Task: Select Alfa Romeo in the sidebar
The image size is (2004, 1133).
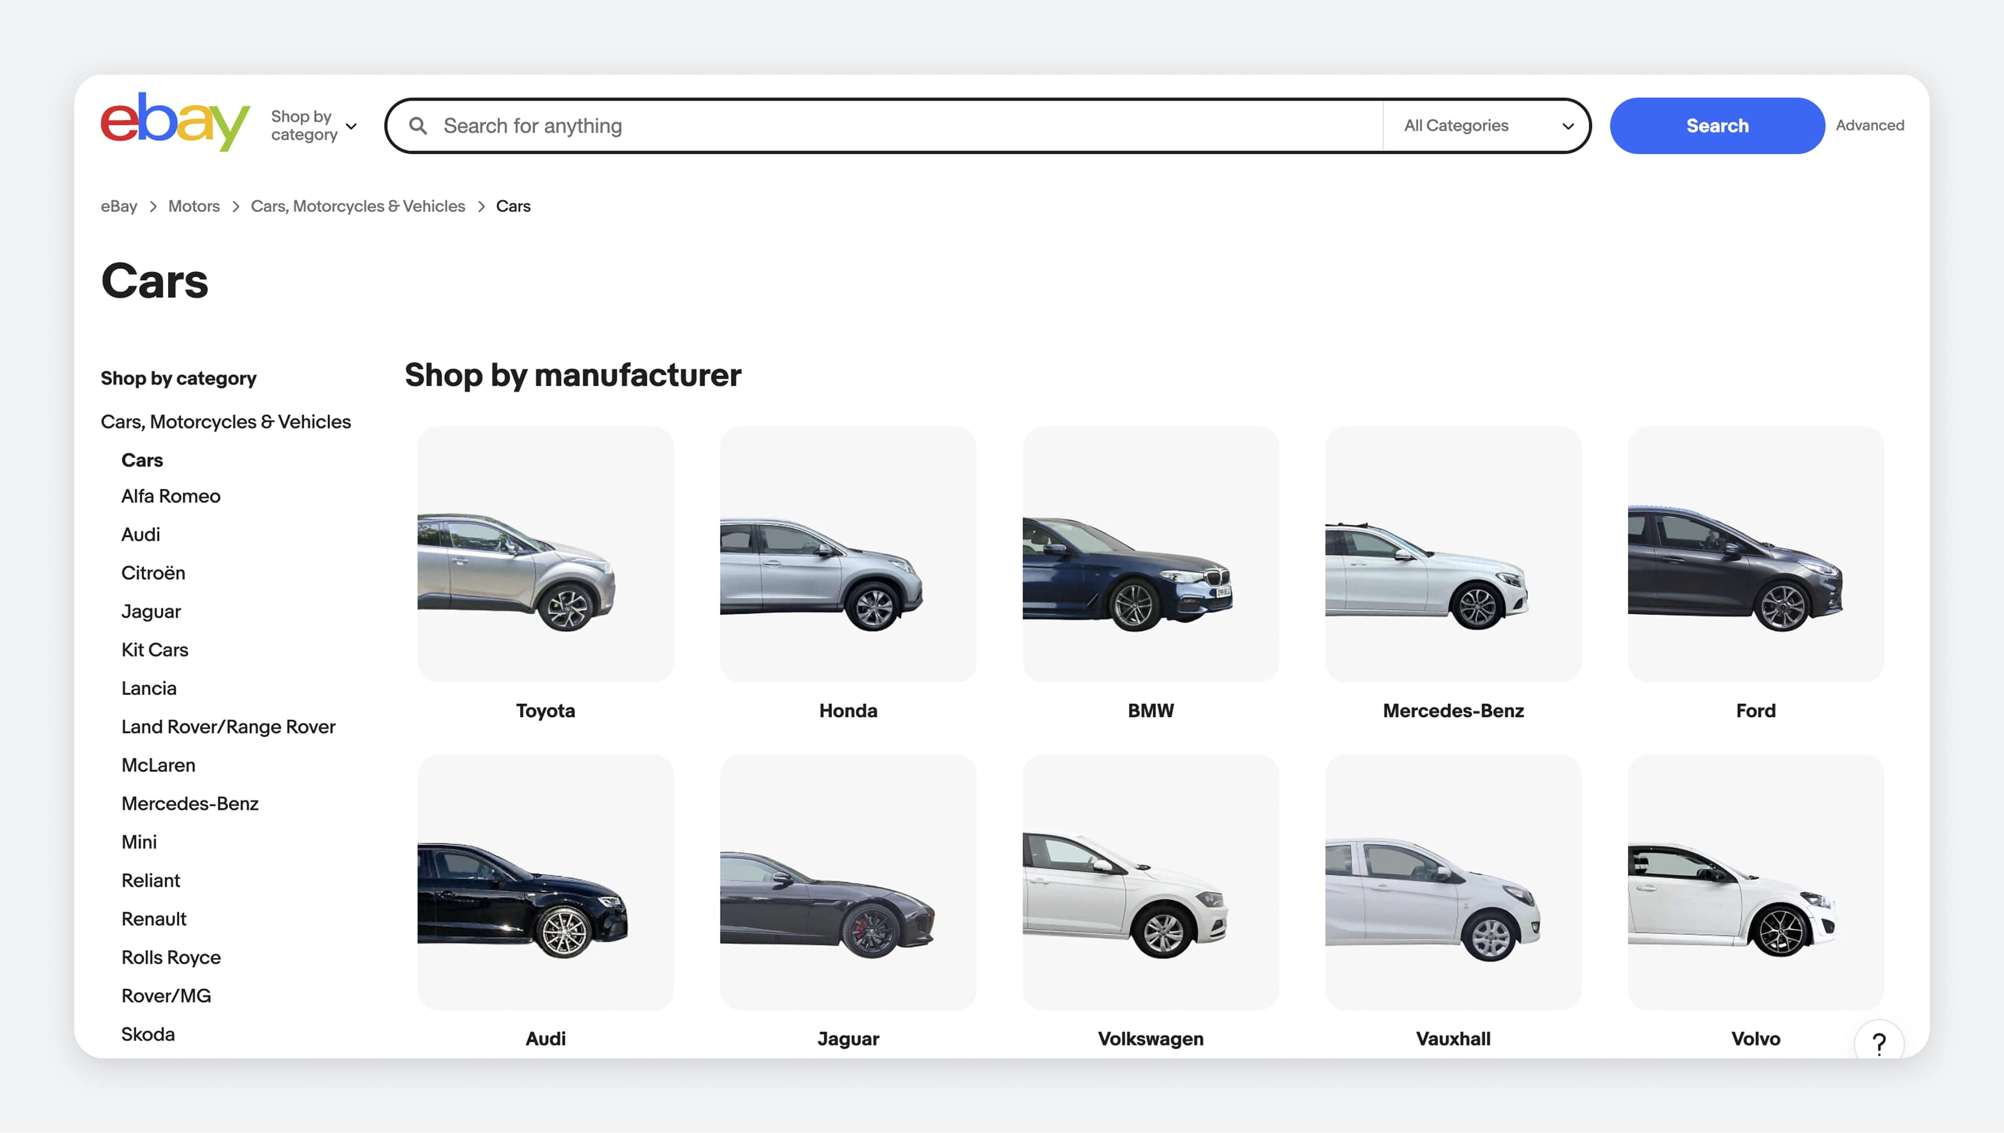Action: pyautogui.click(x=171, y=496)
